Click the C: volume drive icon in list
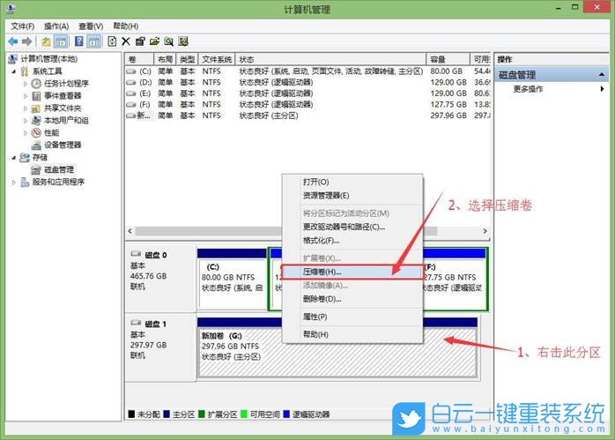The image size is (615, 440). point(131,71)
